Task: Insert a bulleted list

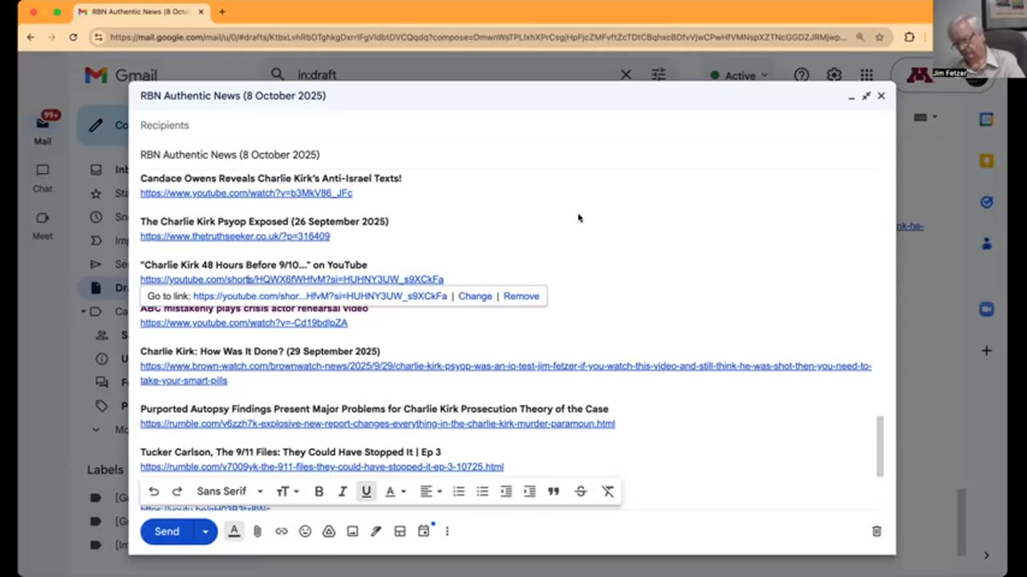Action: tap(482, 491)
